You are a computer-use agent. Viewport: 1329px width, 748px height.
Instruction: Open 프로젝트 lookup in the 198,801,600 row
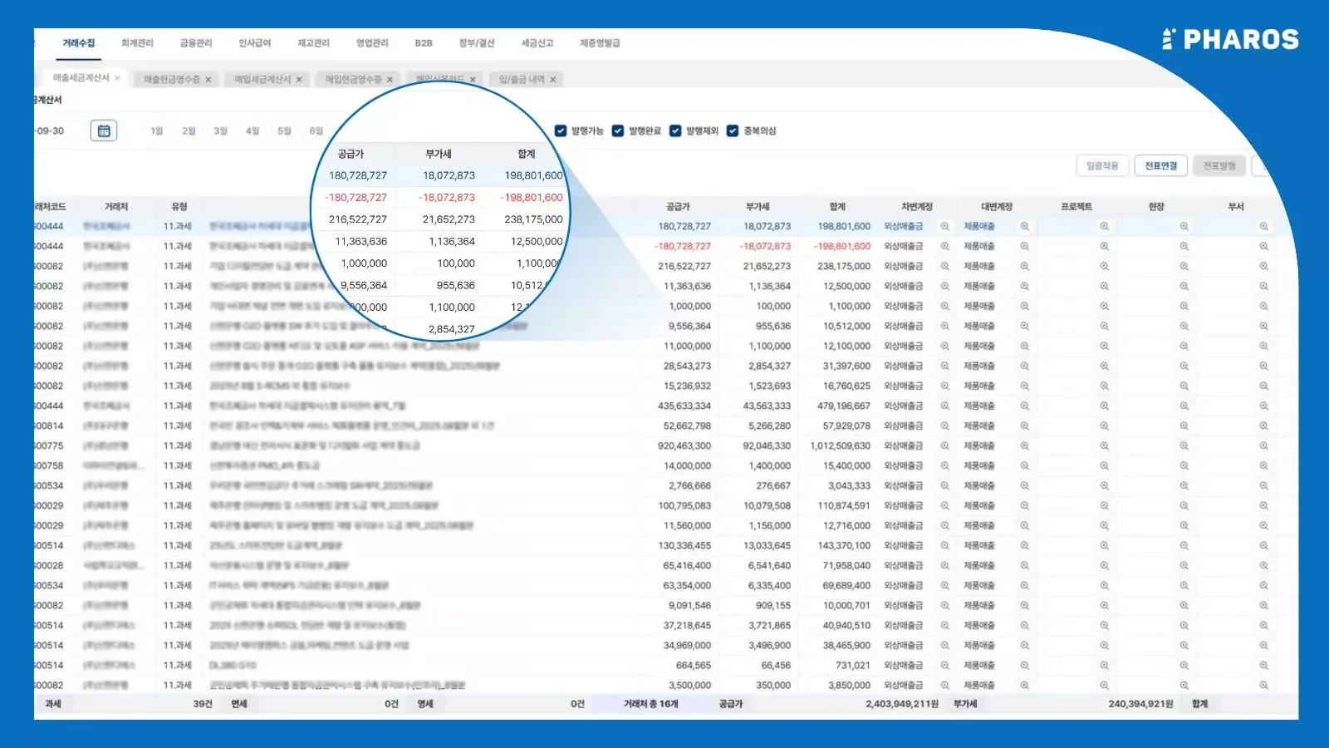(x=1104, y=226)
